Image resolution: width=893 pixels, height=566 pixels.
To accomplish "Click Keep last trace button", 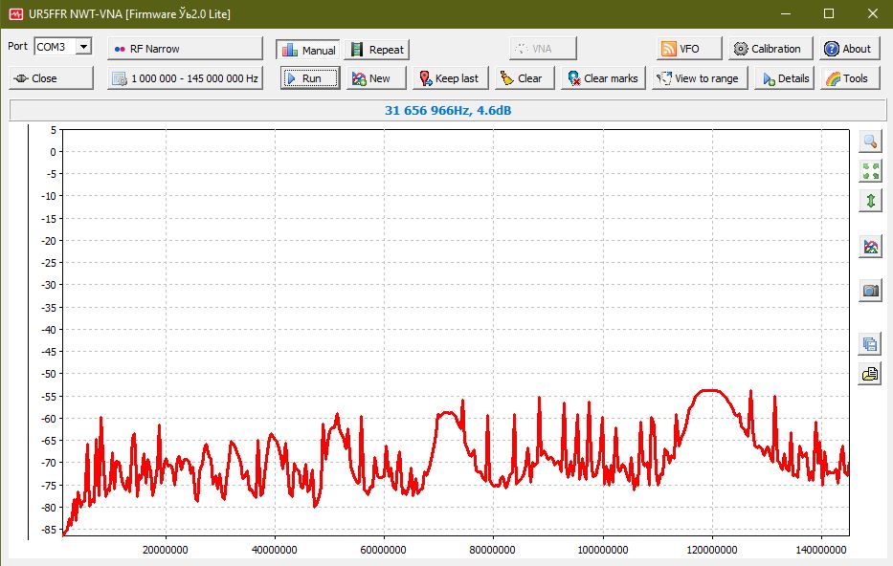I will [x=450, y=78].
